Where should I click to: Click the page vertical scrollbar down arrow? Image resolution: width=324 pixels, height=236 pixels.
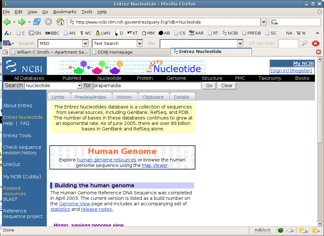[x=320, y=224]
